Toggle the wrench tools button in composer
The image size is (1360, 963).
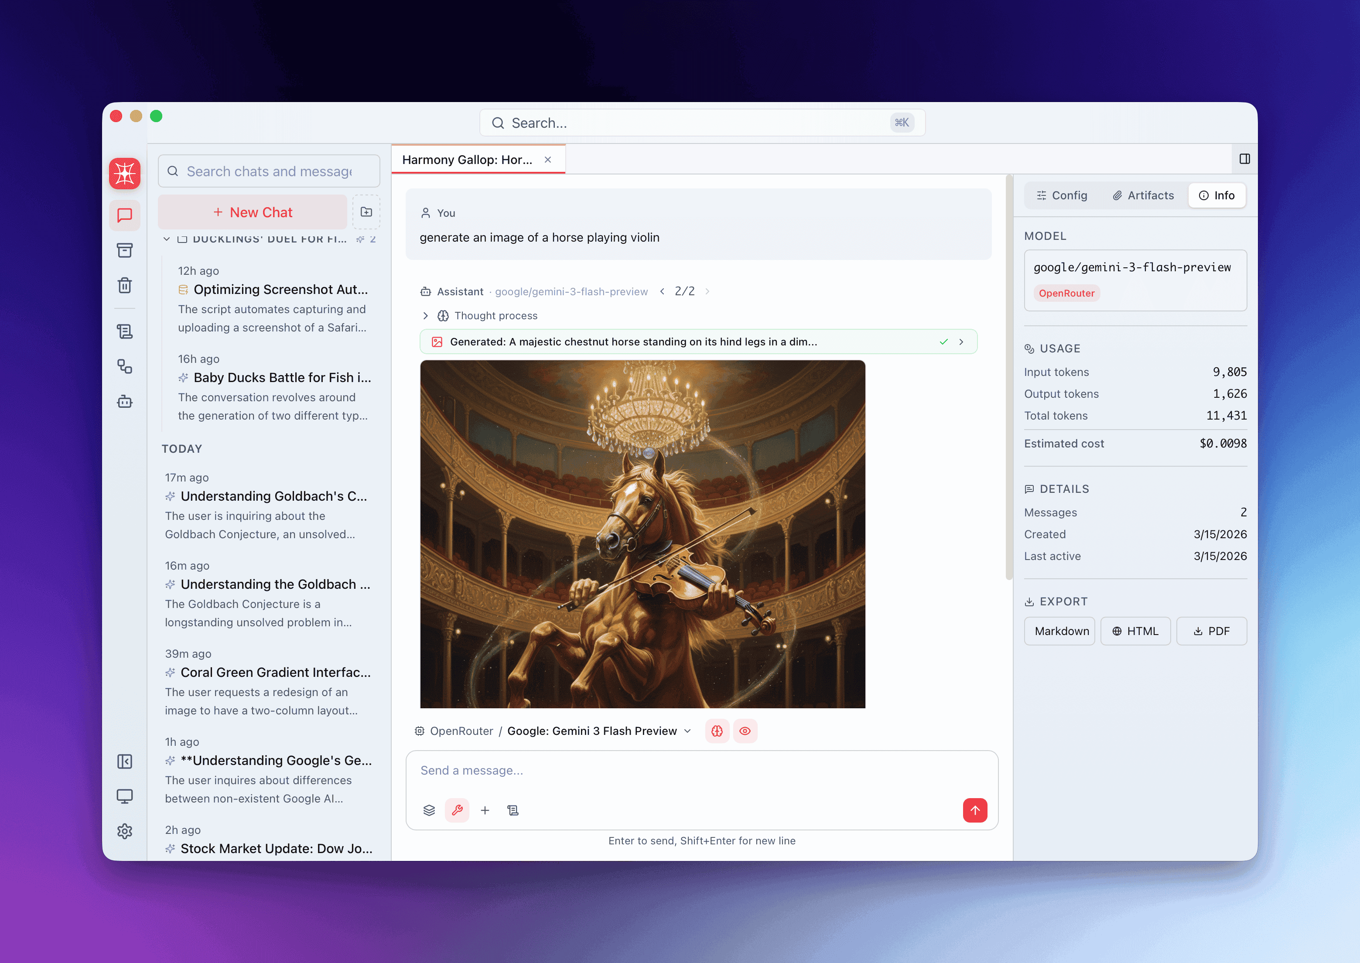457,810
